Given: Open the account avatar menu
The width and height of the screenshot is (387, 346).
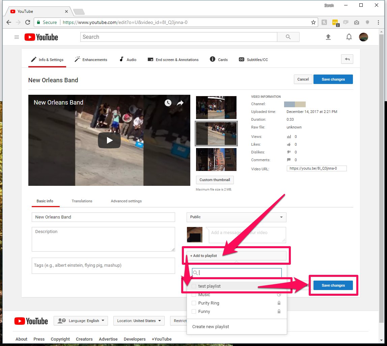Looking at the screenshot, I should click(x=363, y=37).
